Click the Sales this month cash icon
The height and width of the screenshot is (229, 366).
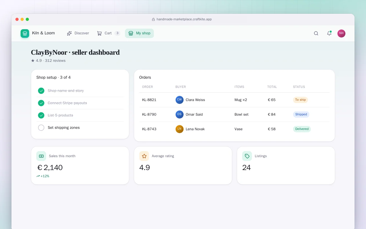pyautogui.click(x=41, y=156)
